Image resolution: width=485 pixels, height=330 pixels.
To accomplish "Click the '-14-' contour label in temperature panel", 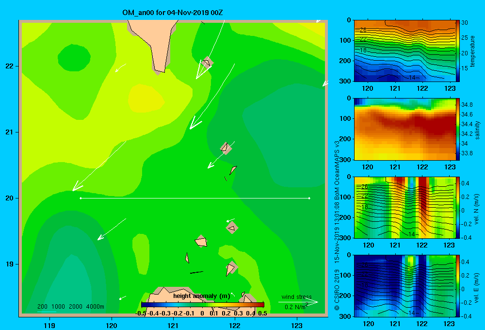I will tap(412, 77).
